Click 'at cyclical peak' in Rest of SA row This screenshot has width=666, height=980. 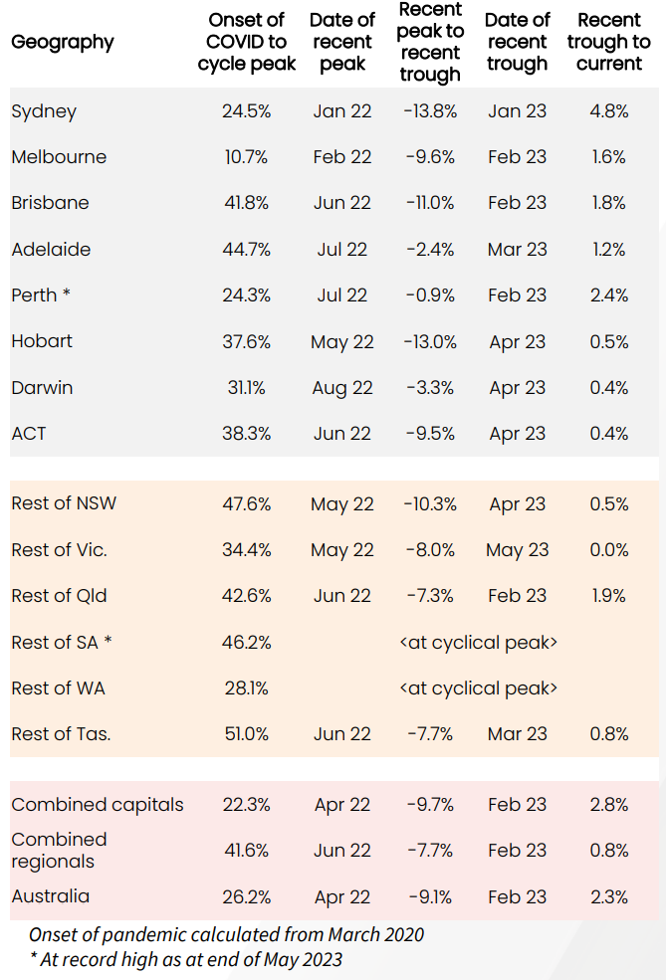(x=478, y=643)
